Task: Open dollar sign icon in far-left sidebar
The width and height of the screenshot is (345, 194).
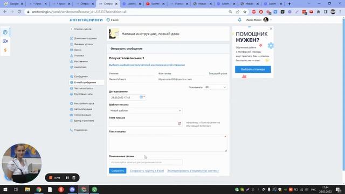Action: (x=5, y=50)
